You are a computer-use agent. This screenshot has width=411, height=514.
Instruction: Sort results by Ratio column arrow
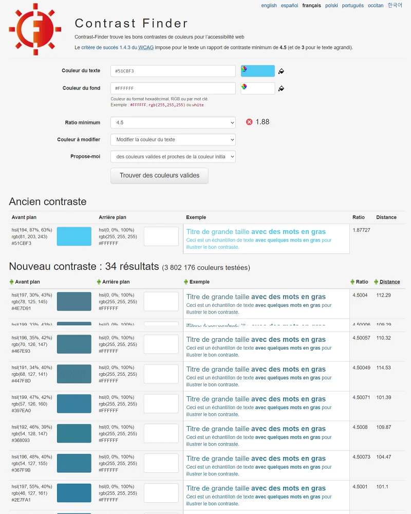[x=352, y=282]
